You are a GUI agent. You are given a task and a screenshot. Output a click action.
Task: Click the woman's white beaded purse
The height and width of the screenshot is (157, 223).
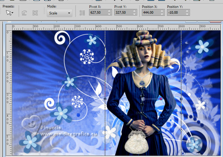click(136, 141)
